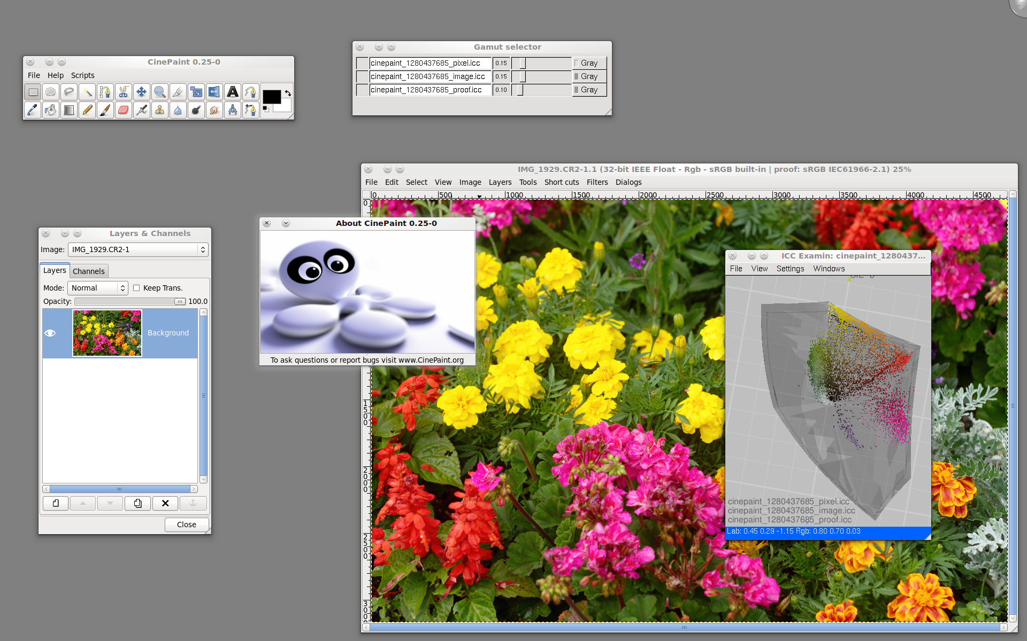Viewport: 1027px width, 641px height.
Task: Hide the Background layer eye icon
Action: point(50,333)
